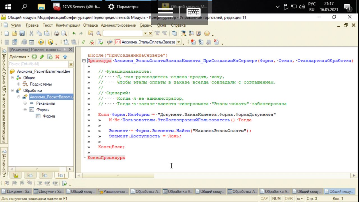Click the red X Delete icon in the tree panel

tap(57, 57)
